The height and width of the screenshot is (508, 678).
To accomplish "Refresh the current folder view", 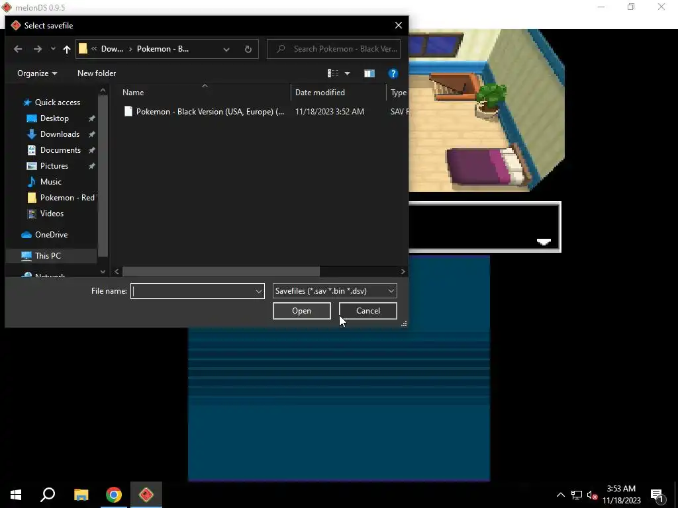I will pyautogui.click(x=248, y=49).
